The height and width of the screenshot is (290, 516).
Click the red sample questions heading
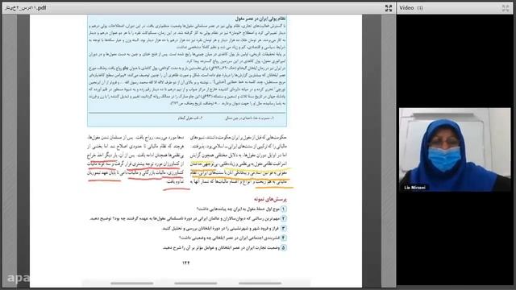pos(270,199)
